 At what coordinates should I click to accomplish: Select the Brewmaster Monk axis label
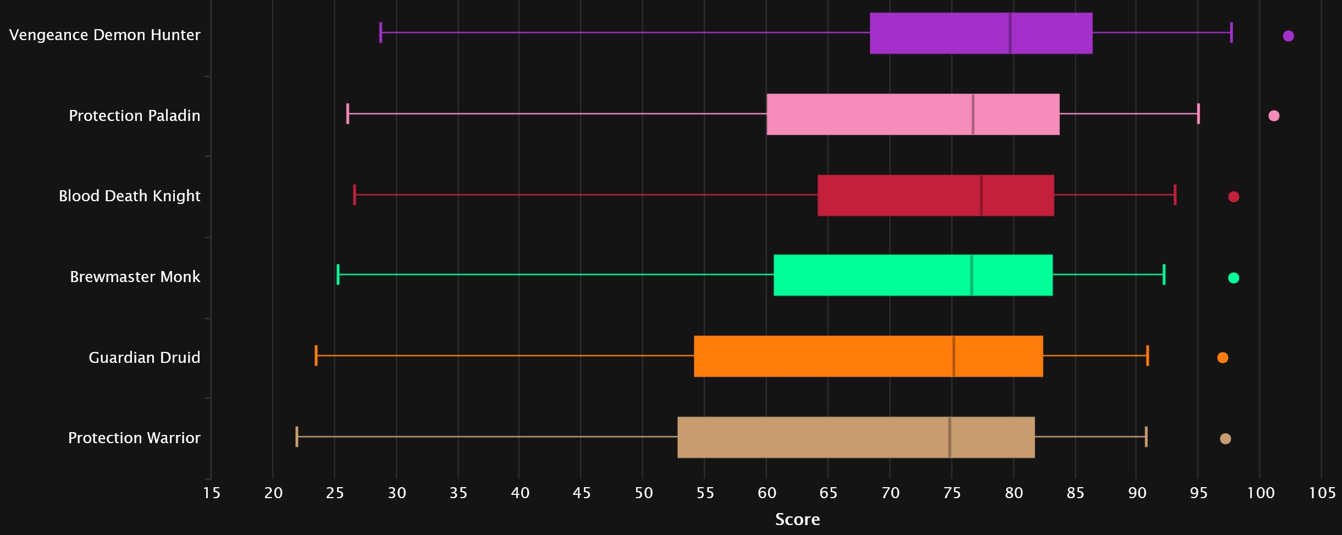tap(135, 277)
